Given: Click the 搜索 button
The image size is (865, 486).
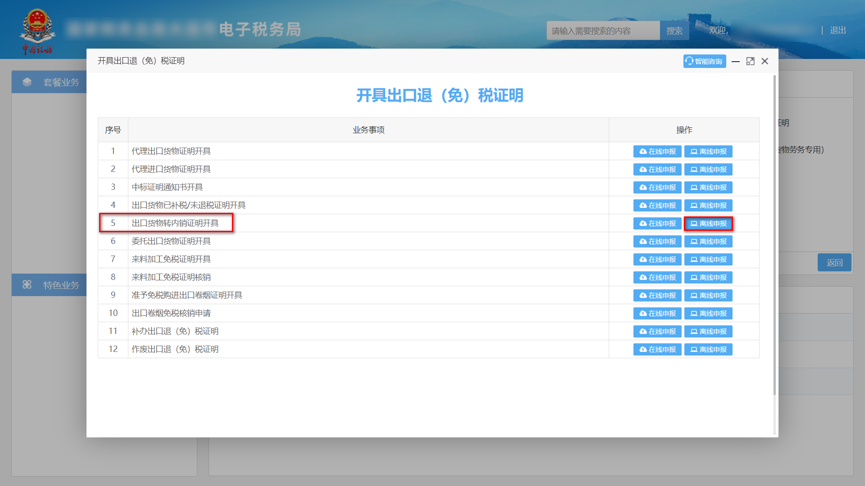Looking at the screenshot, I should tap(674, 30).
